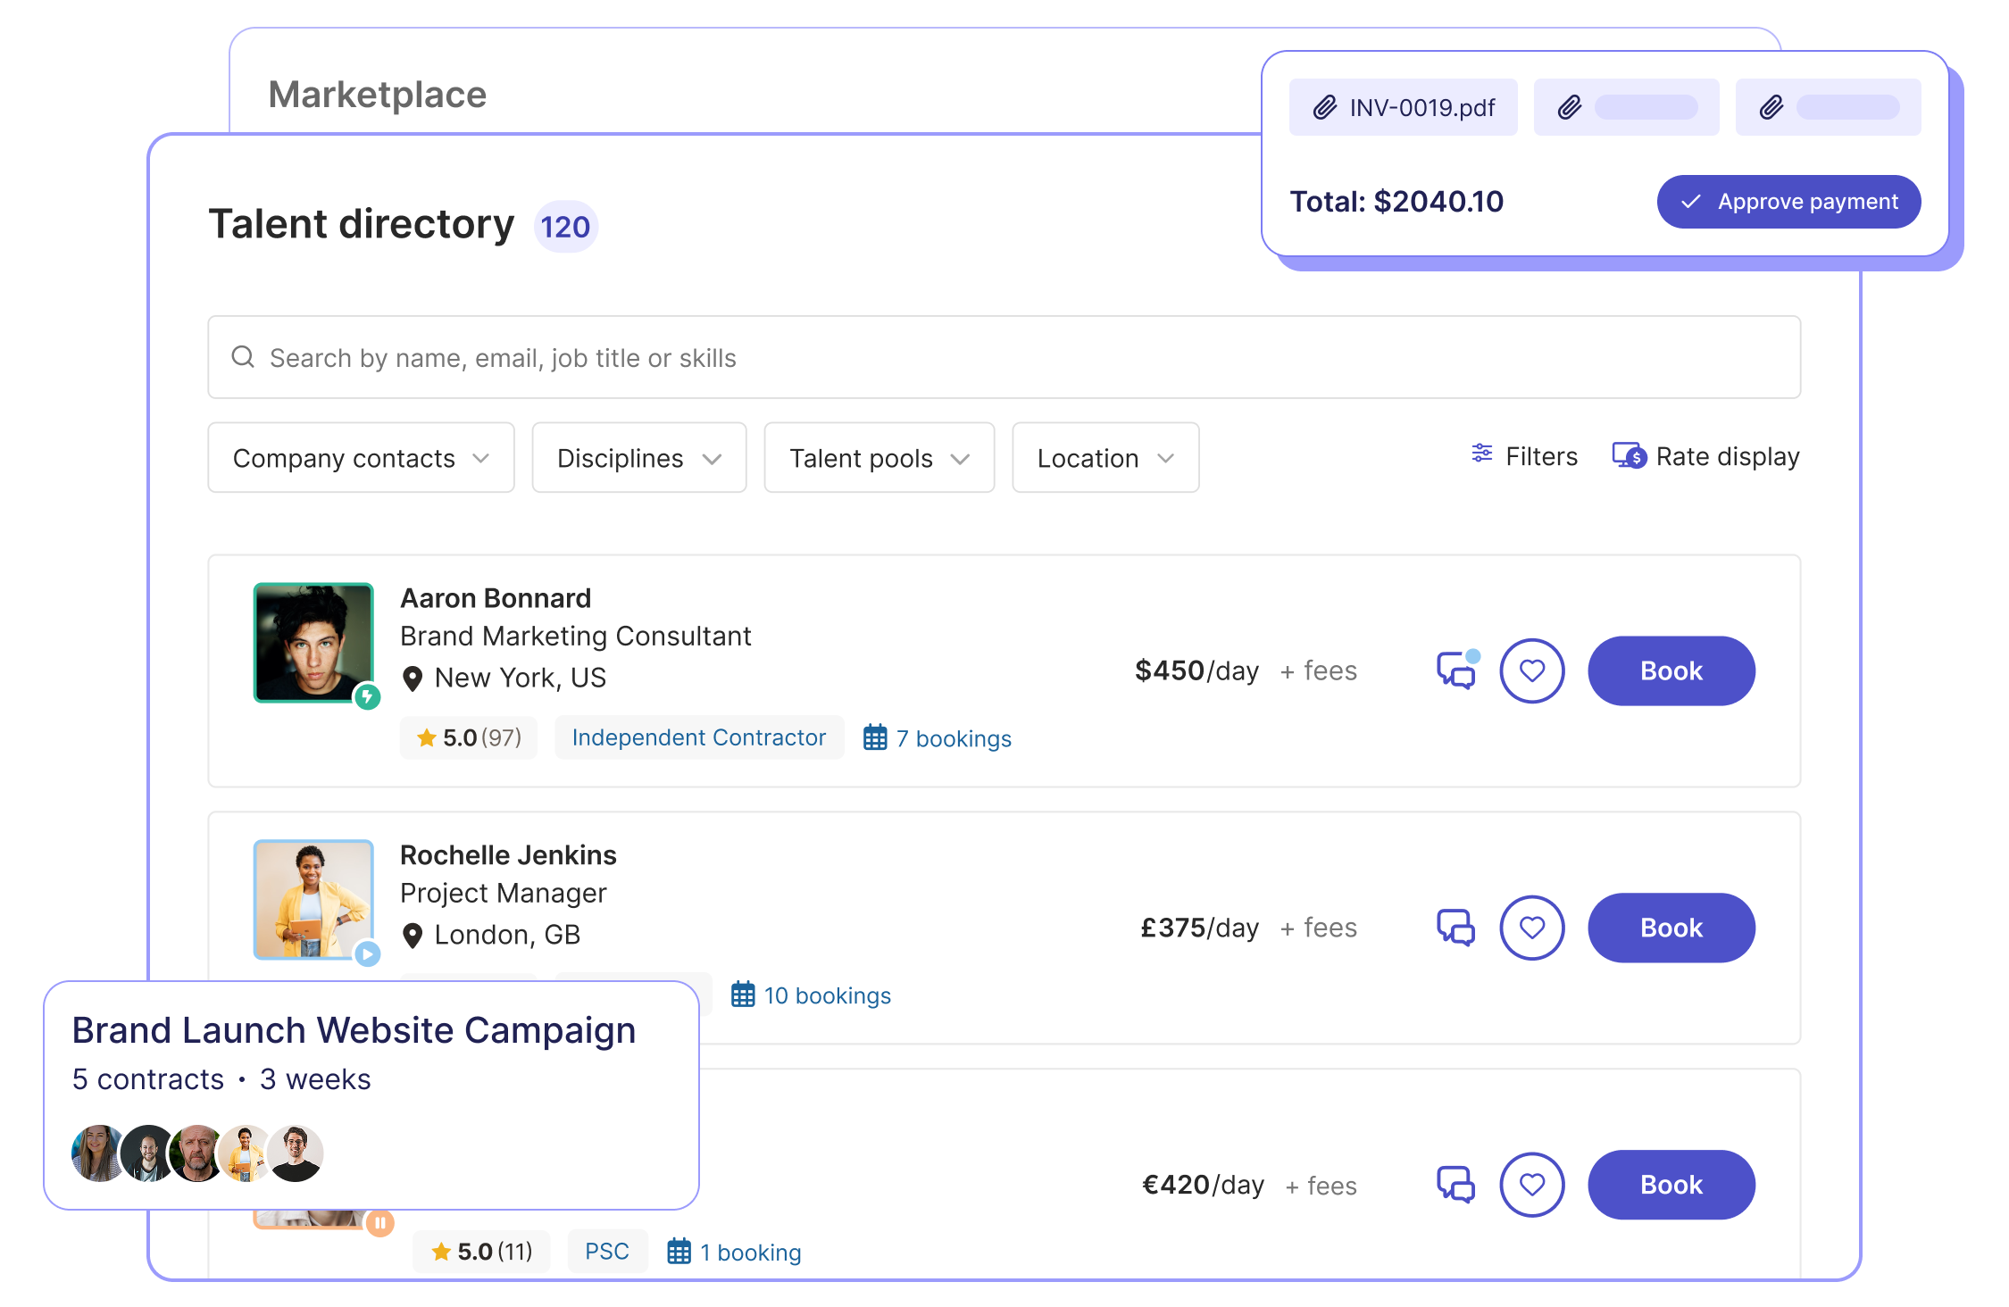The height and width of the screenshot is (1307, 2009).
Task: Click the Rate display icon
Action: pyautogui.click(x=1629, y=456)
